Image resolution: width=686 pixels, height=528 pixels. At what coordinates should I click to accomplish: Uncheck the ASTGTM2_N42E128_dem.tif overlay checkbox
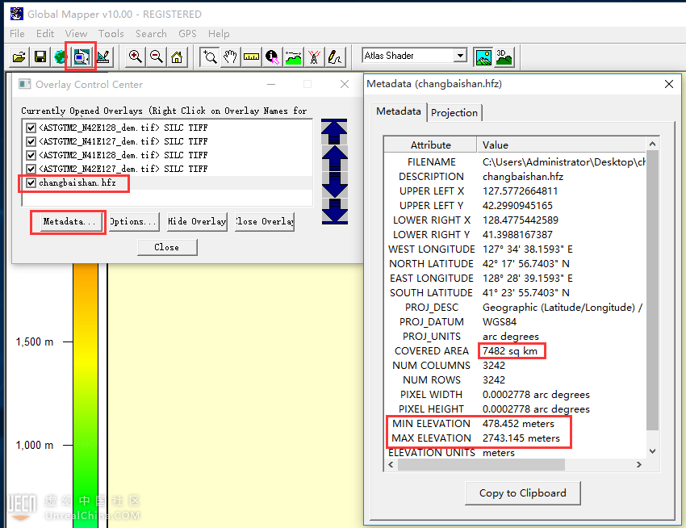point(31,128)
